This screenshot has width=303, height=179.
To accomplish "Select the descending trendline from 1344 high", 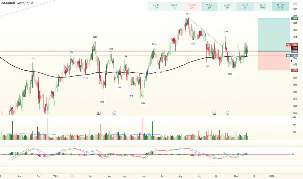I will [216, 40].
